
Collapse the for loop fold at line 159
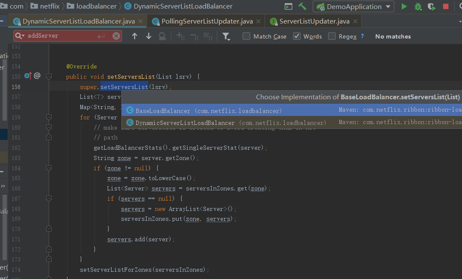pos(49,117)
